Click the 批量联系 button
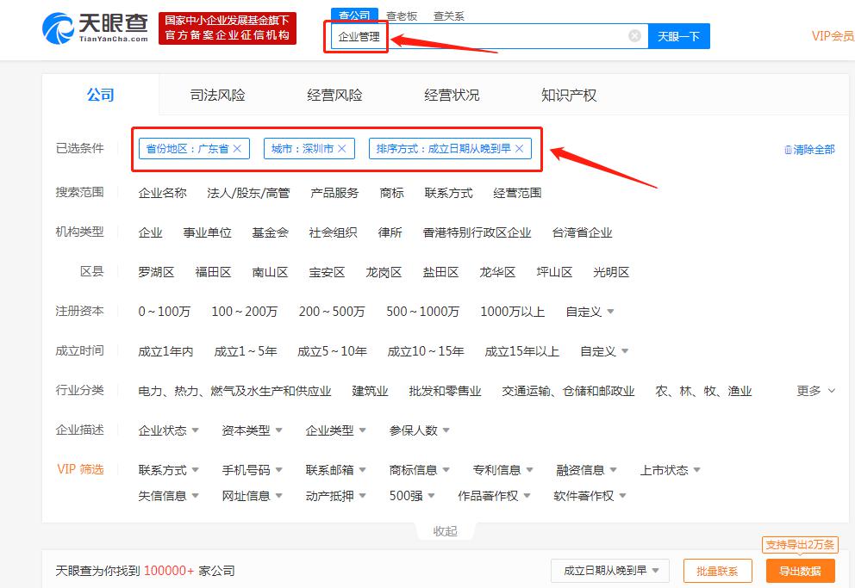855x588 pixels. click(x=718, y=571)
